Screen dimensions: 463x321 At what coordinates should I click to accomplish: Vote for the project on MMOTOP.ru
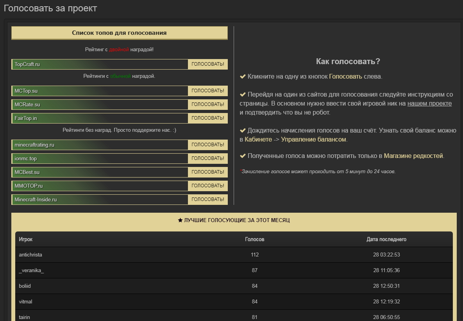[207, 186]
